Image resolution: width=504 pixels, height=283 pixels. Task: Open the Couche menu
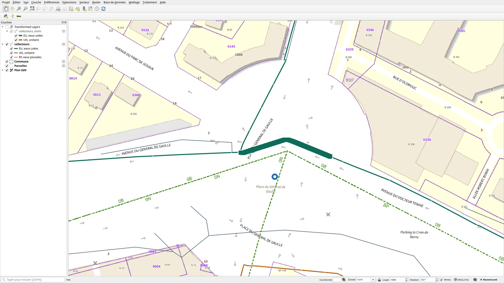click(36, 2)
